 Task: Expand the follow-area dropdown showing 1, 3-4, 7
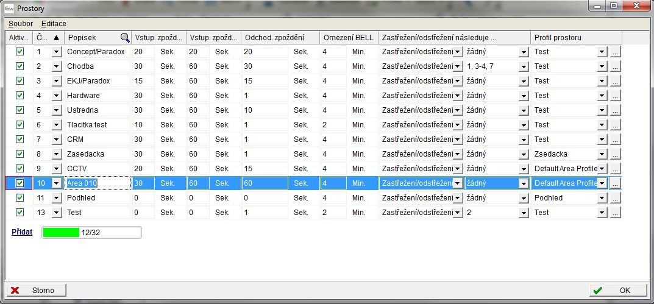523,66
